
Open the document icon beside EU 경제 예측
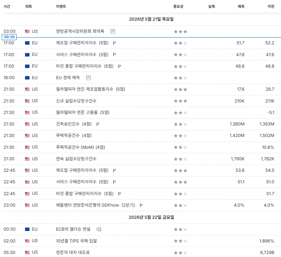point(88,78)
